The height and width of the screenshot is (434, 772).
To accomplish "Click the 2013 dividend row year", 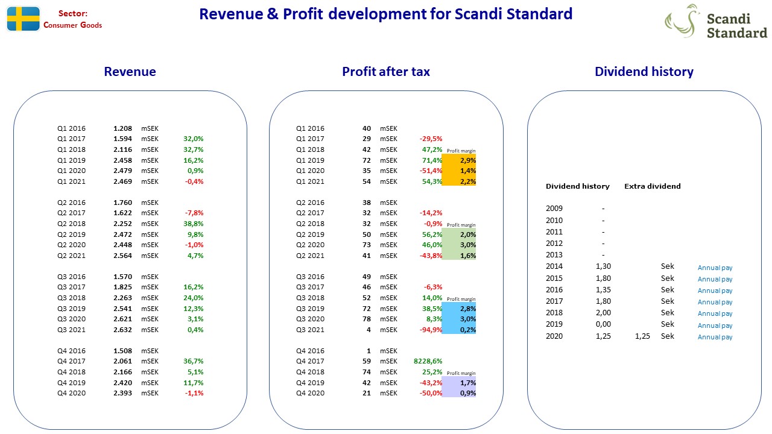I will click(554, 255).
